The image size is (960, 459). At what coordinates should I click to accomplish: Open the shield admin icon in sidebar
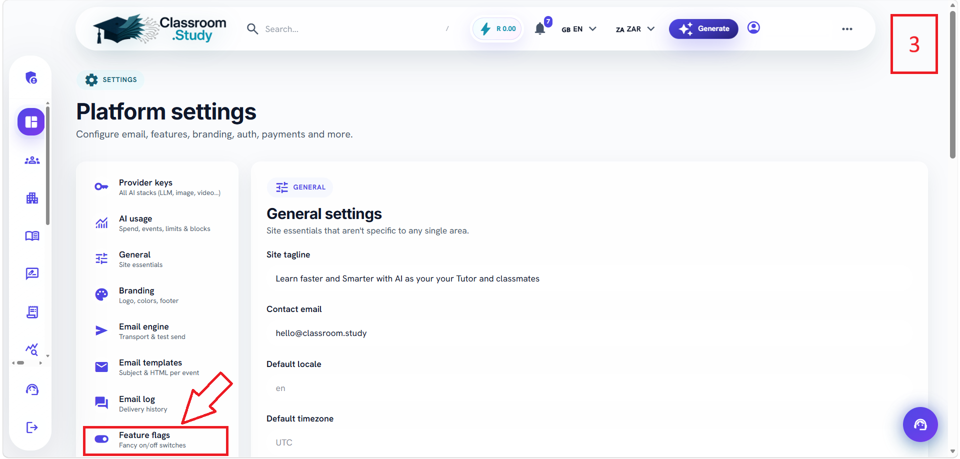(x=31, y=77)
